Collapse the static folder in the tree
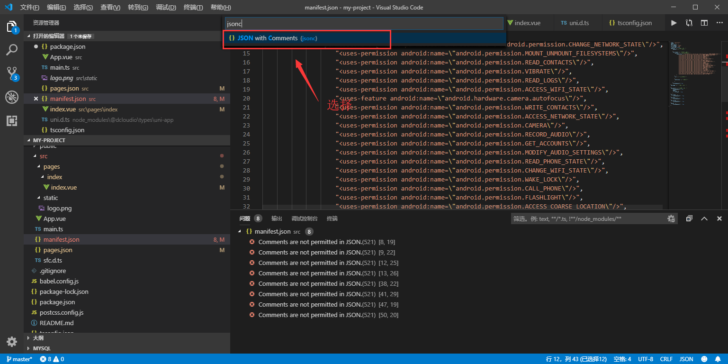This screenshot has width=728, height=364. [x=127, y=198]
